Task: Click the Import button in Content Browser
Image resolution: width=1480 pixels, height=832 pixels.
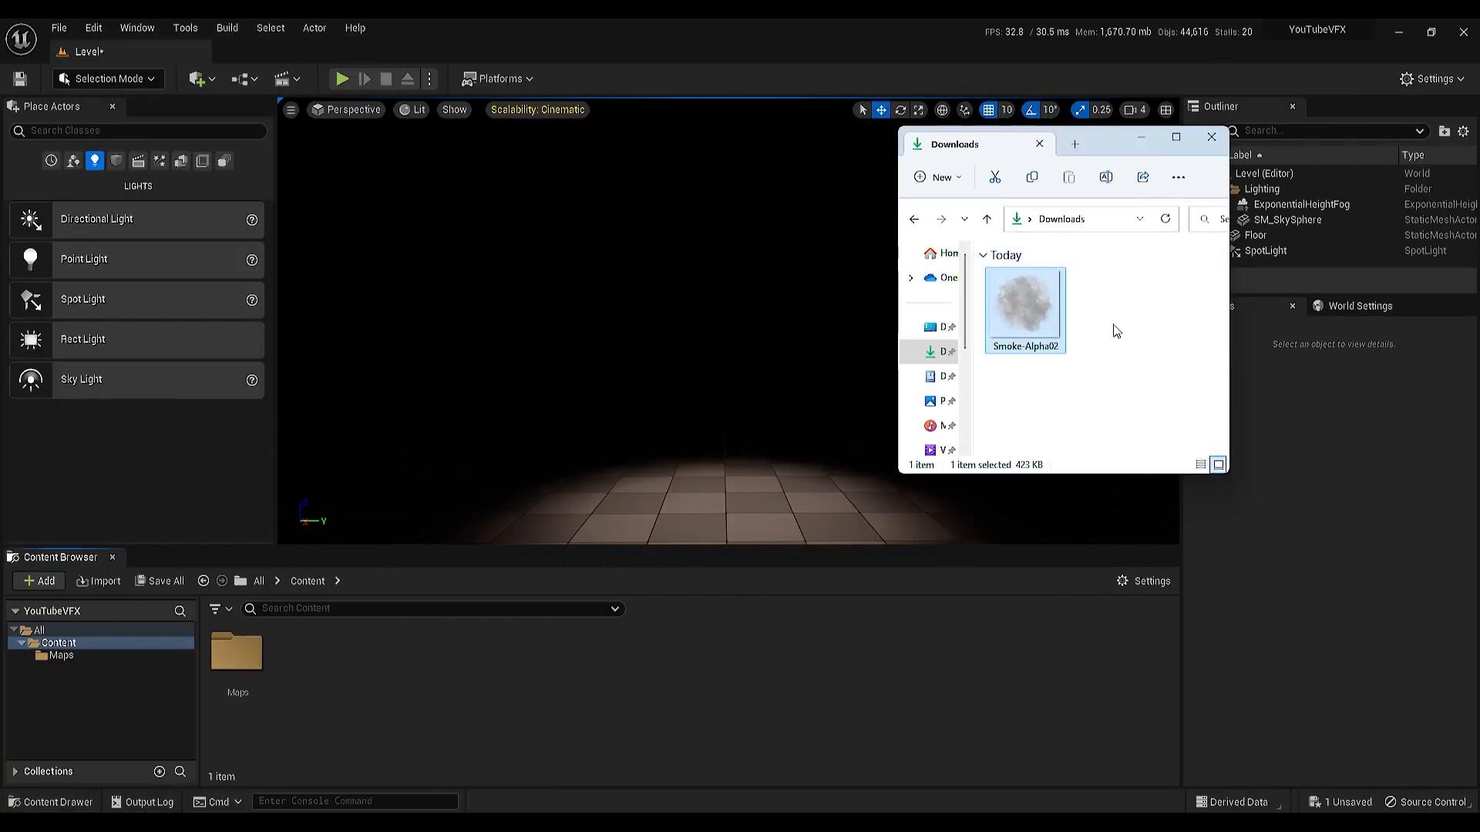Action: click(x=99, y=581)
